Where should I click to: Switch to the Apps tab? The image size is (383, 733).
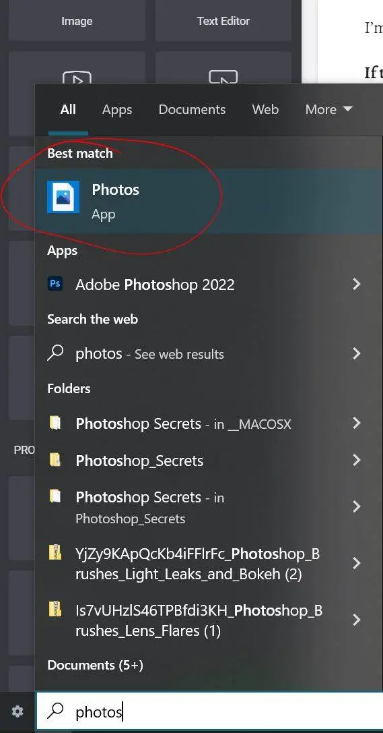click(117, 110)
